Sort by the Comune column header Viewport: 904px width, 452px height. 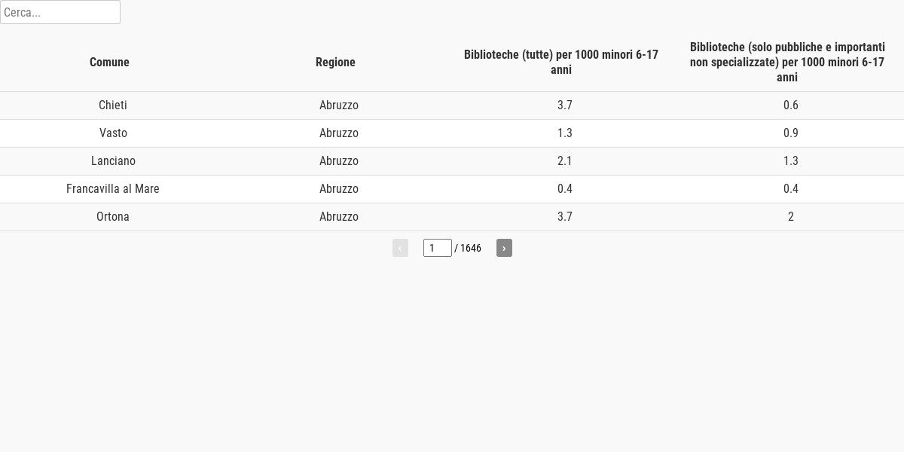[x=109, y=63]
